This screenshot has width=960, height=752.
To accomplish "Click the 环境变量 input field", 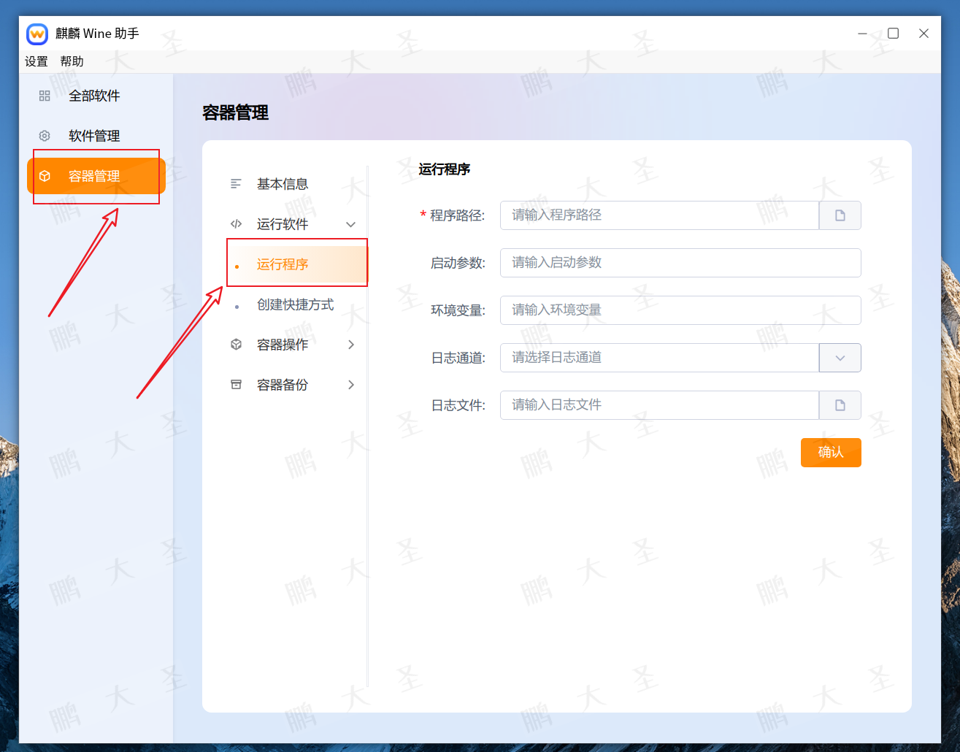I will pyautogui.click(x=680, y=310).
